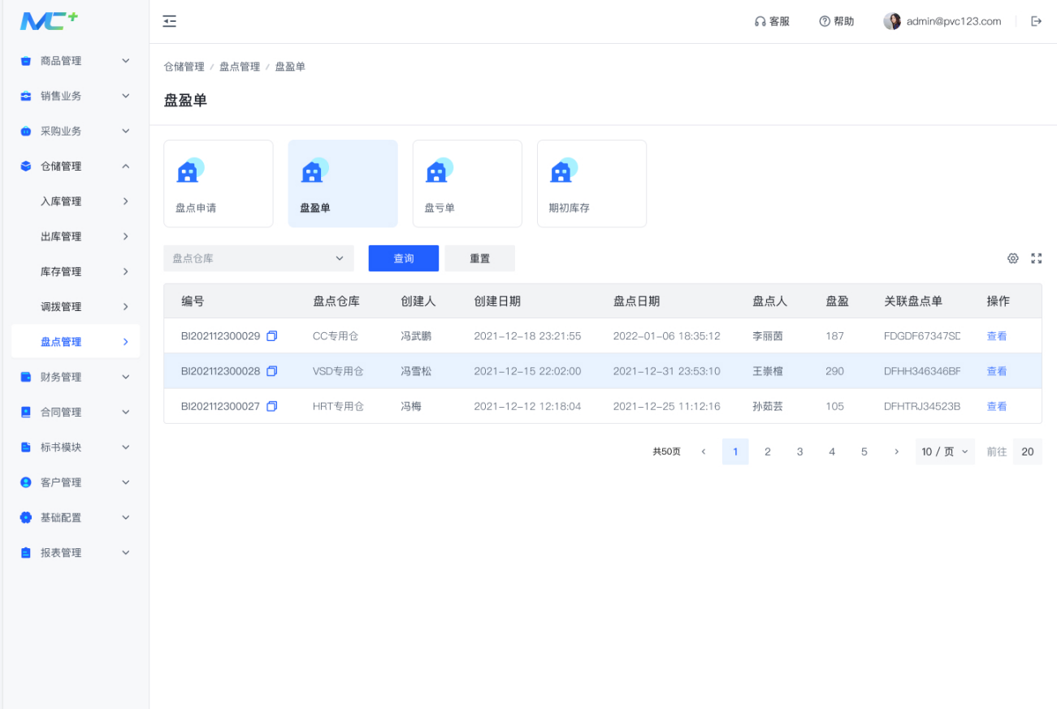
Task: Click the 盘盈 value 187
Action: point(834,335)
